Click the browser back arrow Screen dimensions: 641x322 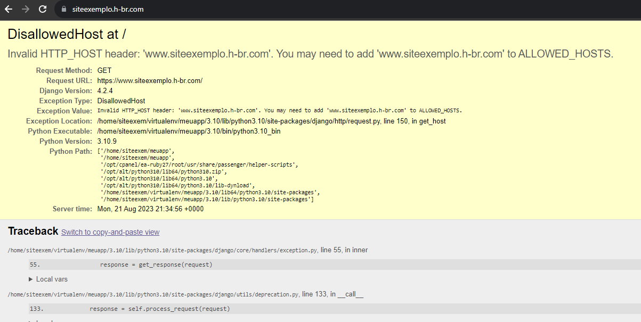click(9, 9)
